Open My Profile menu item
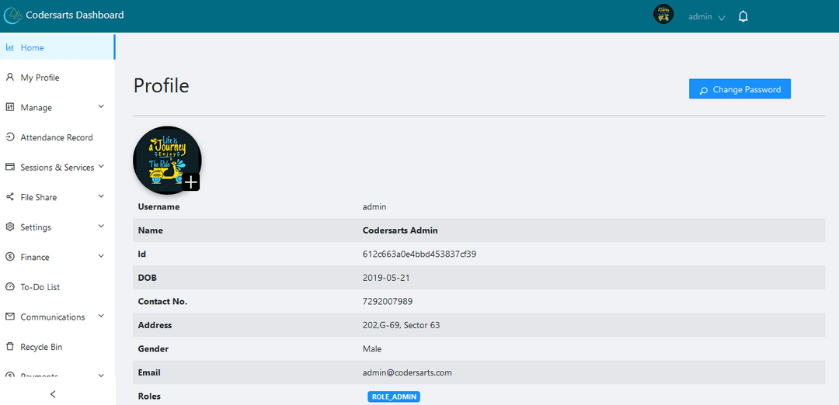The image size is (839, 405). [40, 78]
